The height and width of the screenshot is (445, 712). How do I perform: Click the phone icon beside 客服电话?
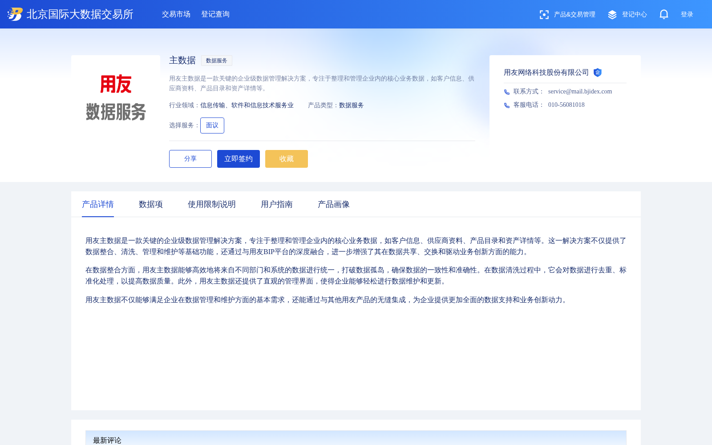coord(506,105)
